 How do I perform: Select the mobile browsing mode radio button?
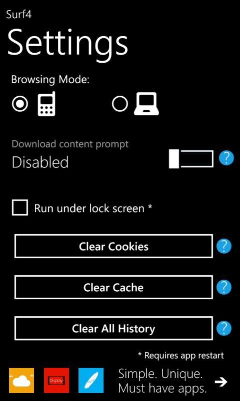(20, 104)
